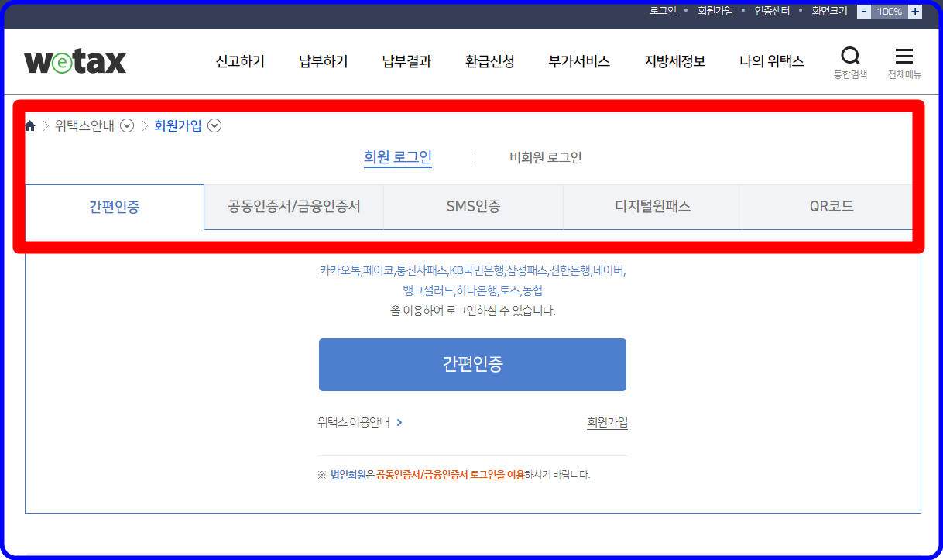
Task: Expand the 회원가입 breadcrumb dropdown
Action: pos(214,125)
